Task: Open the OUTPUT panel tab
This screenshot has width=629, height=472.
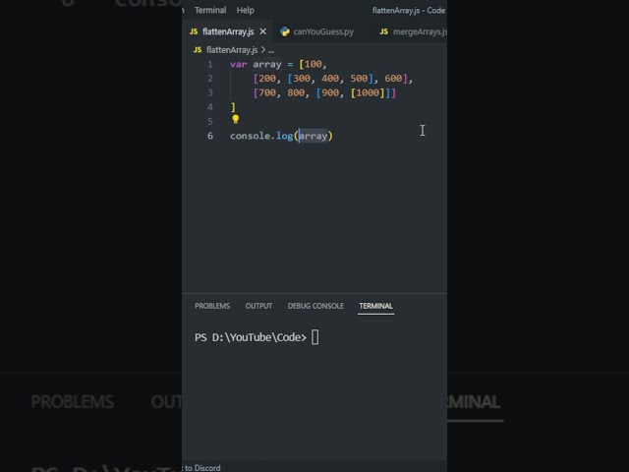Action: click(258, 306)
